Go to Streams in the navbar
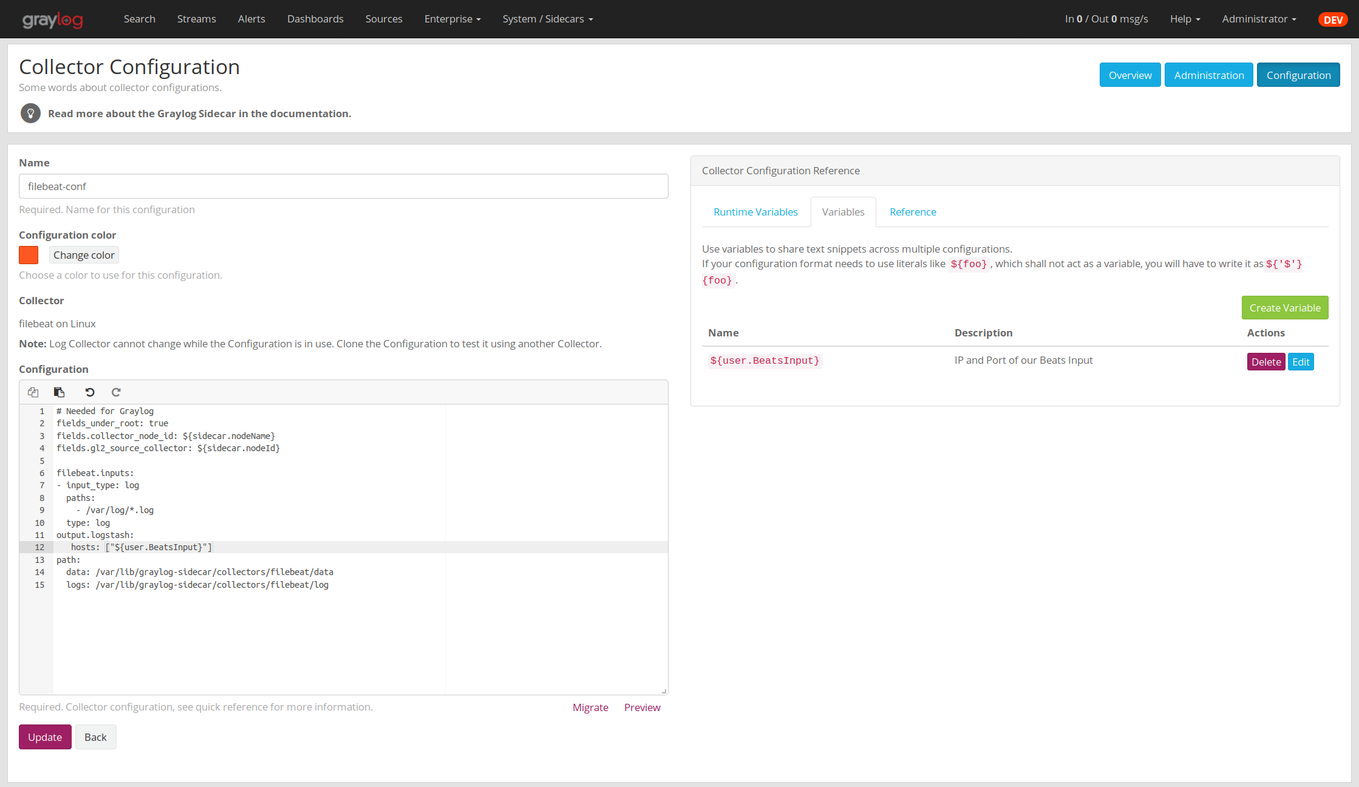1359x787 pixels. [196, 19]
